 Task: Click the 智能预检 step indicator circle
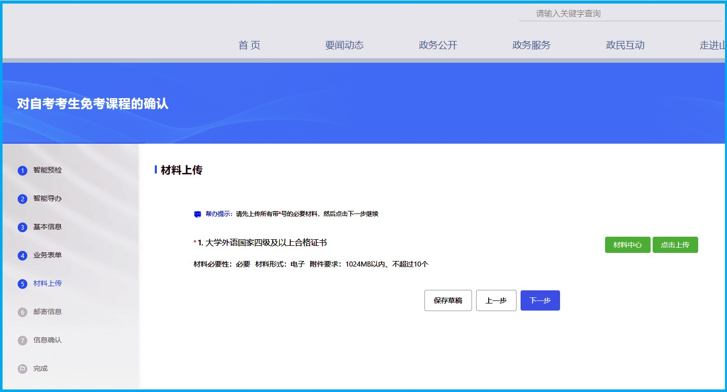coord(22,170)
